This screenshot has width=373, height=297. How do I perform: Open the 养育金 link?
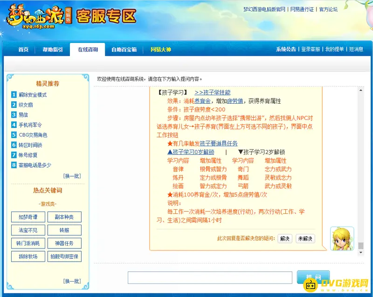pos(202,101)
